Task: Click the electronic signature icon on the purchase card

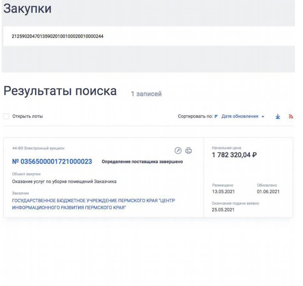Action: click(x=178, y=150)
